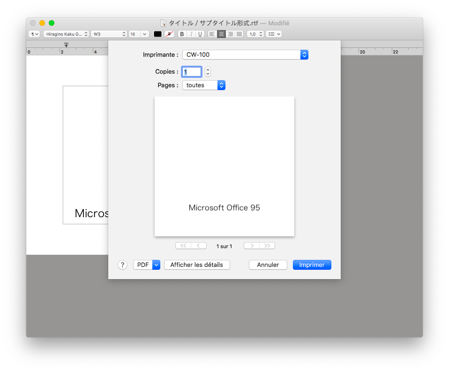Justify the text alignment

pos(239,34)
